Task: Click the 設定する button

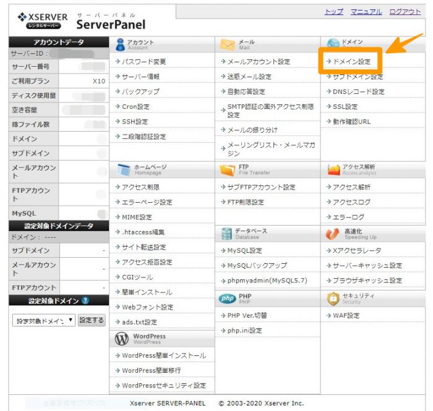Action: point(92,320)
